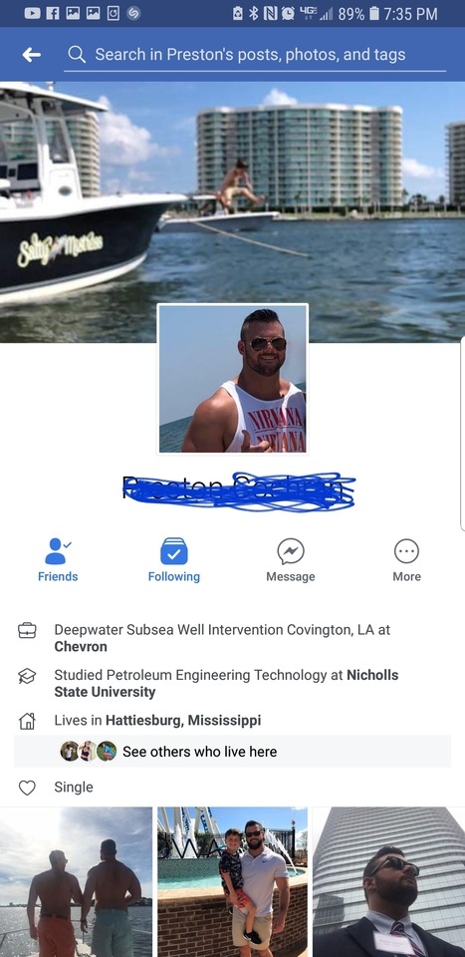
Task: Tap YouTube notification icon in status bar
Action: click(x=32, y=13)
